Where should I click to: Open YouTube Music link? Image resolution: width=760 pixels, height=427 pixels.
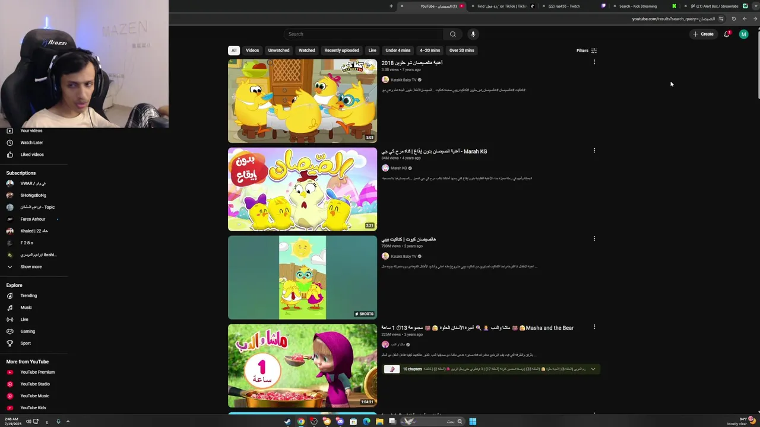[34, 396]
